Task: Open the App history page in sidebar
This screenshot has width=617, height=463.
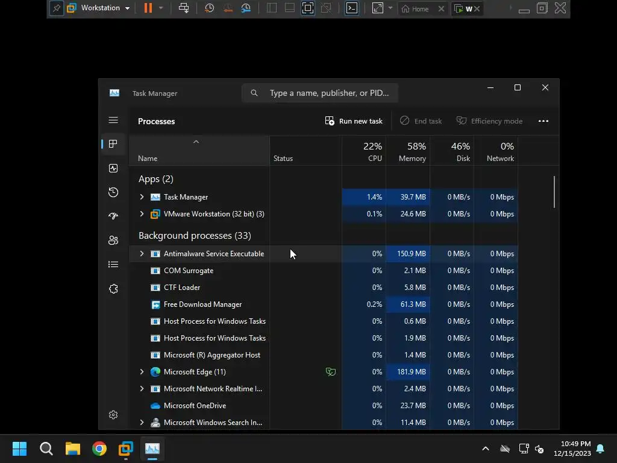Action: point(113,192)
